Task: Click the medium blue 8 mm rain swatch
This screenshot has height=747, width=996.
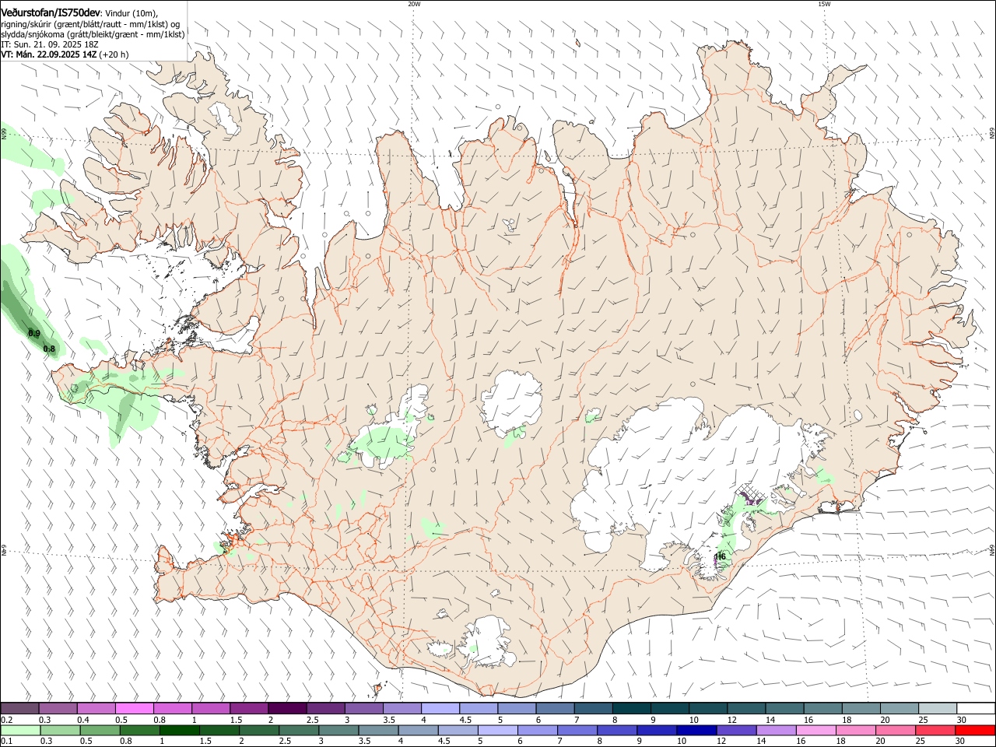Action: pyautogui.click(x=617, y=730)
